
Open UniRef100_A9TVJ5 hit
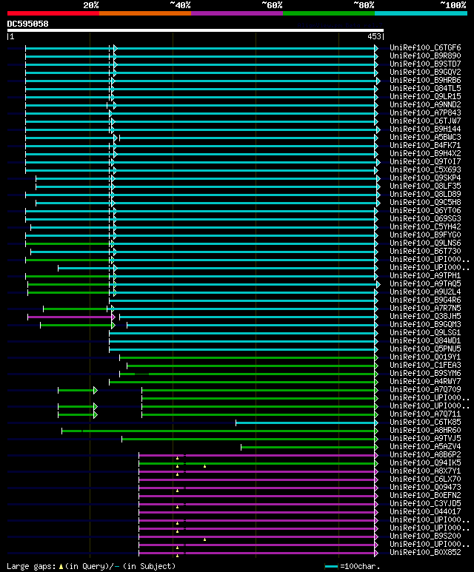pyautogui.click(x=425, y=438)
